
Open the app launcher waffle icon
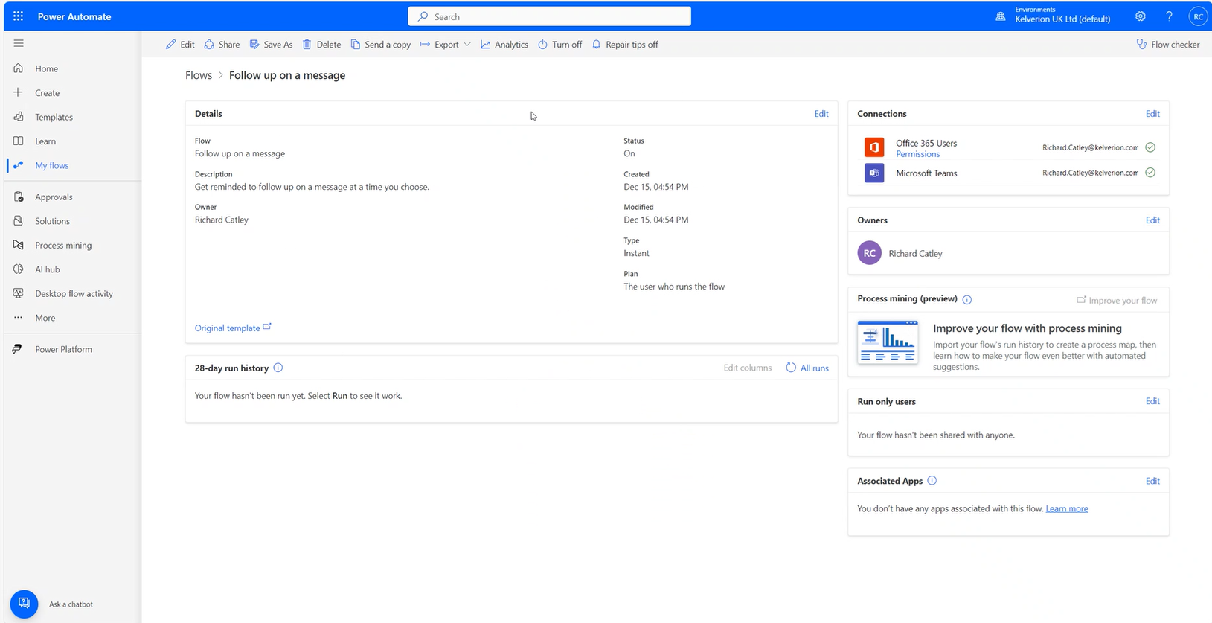(18, 16)
